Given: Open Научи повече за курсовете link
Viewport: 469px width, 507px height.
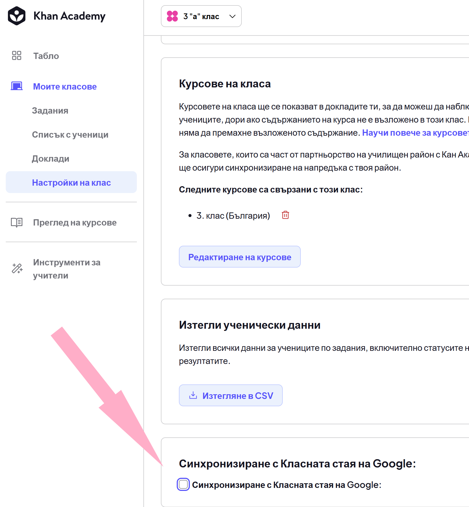Looking at the screenshot, I should [415, 133].
